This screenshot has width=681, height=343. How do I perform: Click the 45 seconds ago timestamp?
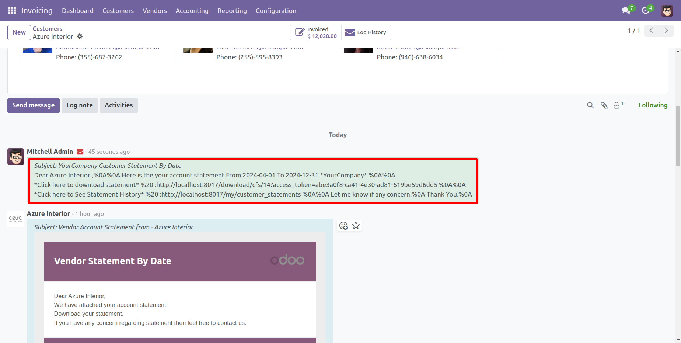pyautogui.click(x=109, y=152)
